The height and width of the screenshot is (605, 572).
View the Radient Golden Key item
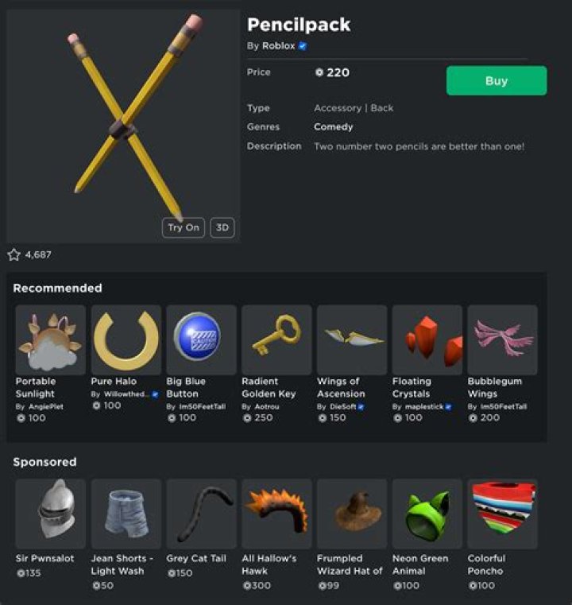coord(276,340)
